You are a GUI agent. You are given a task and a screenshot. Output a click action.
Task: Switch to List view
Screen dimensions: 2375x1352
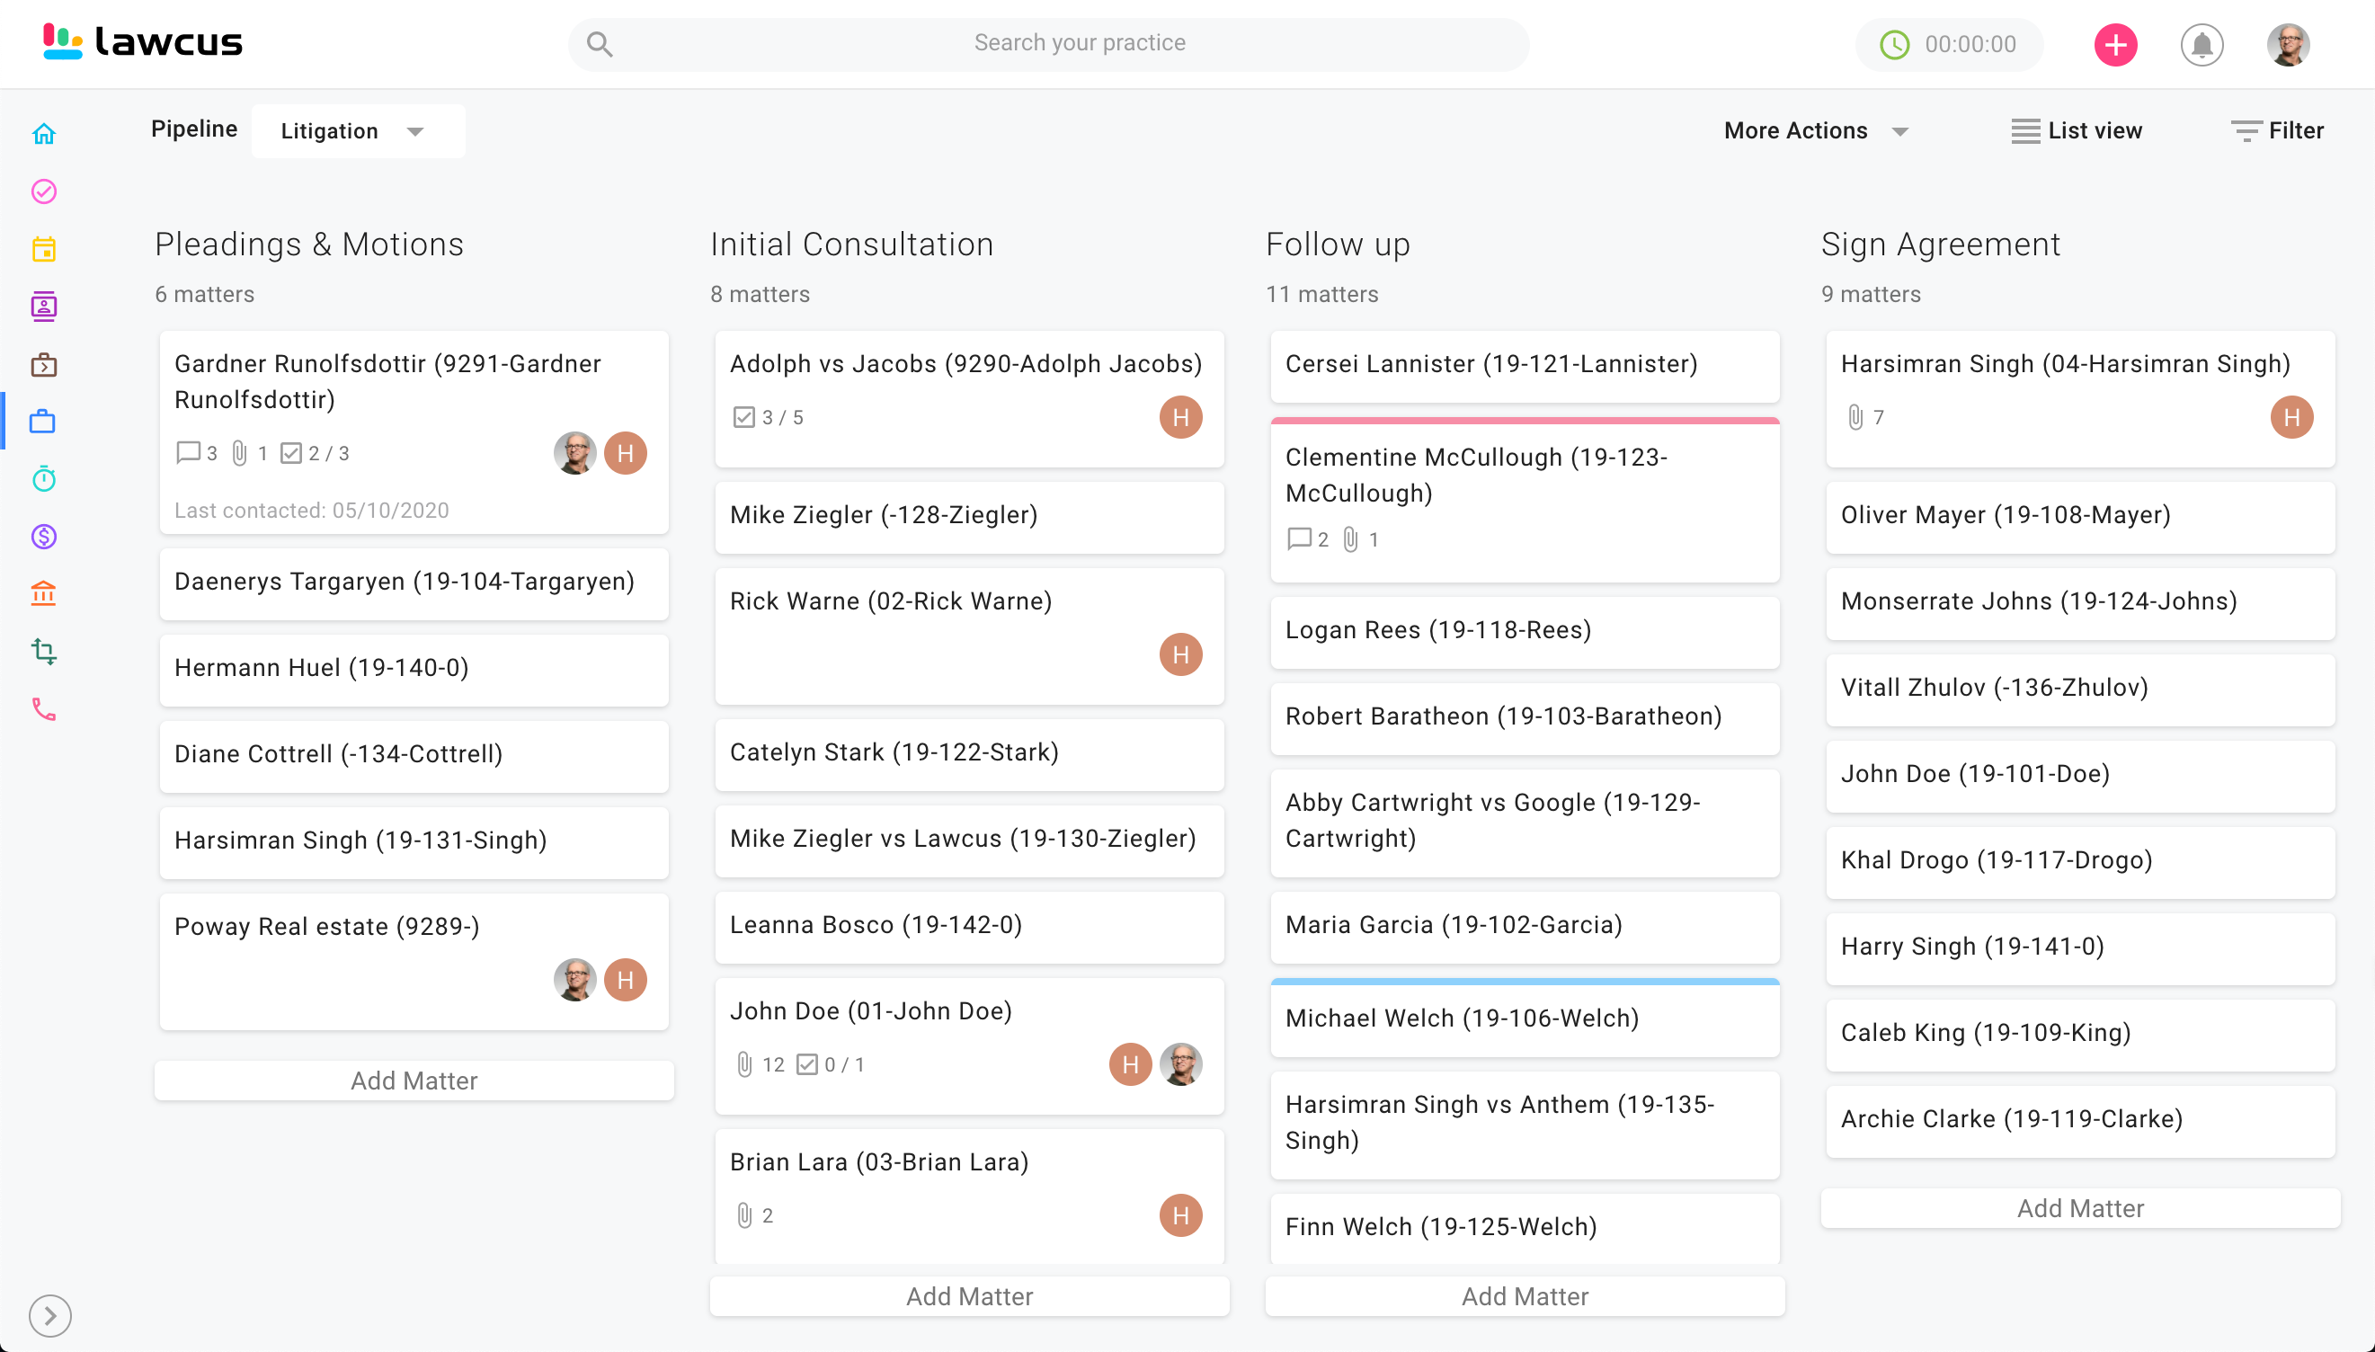2076,131
